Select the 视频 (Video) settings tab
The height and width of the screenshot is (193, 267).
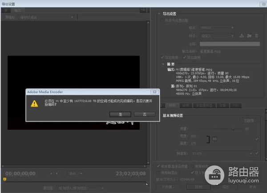[172, 106]
